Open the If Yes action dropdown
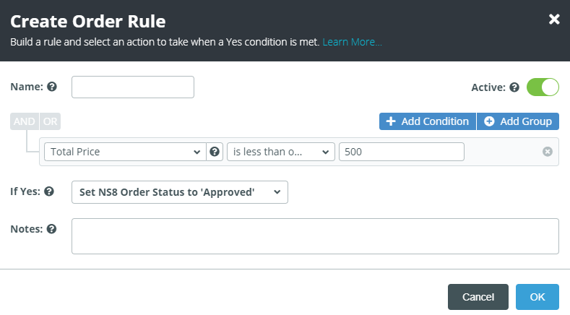 [x=179, y=192]
